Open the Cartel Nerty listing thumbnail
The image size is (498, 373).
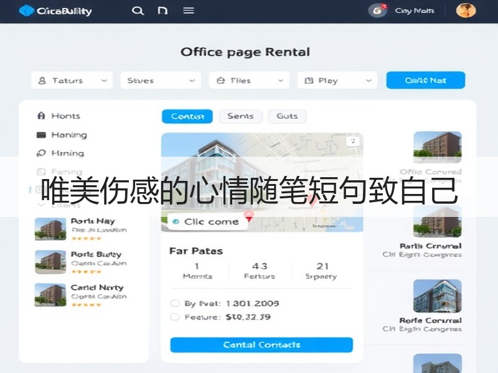50,295
